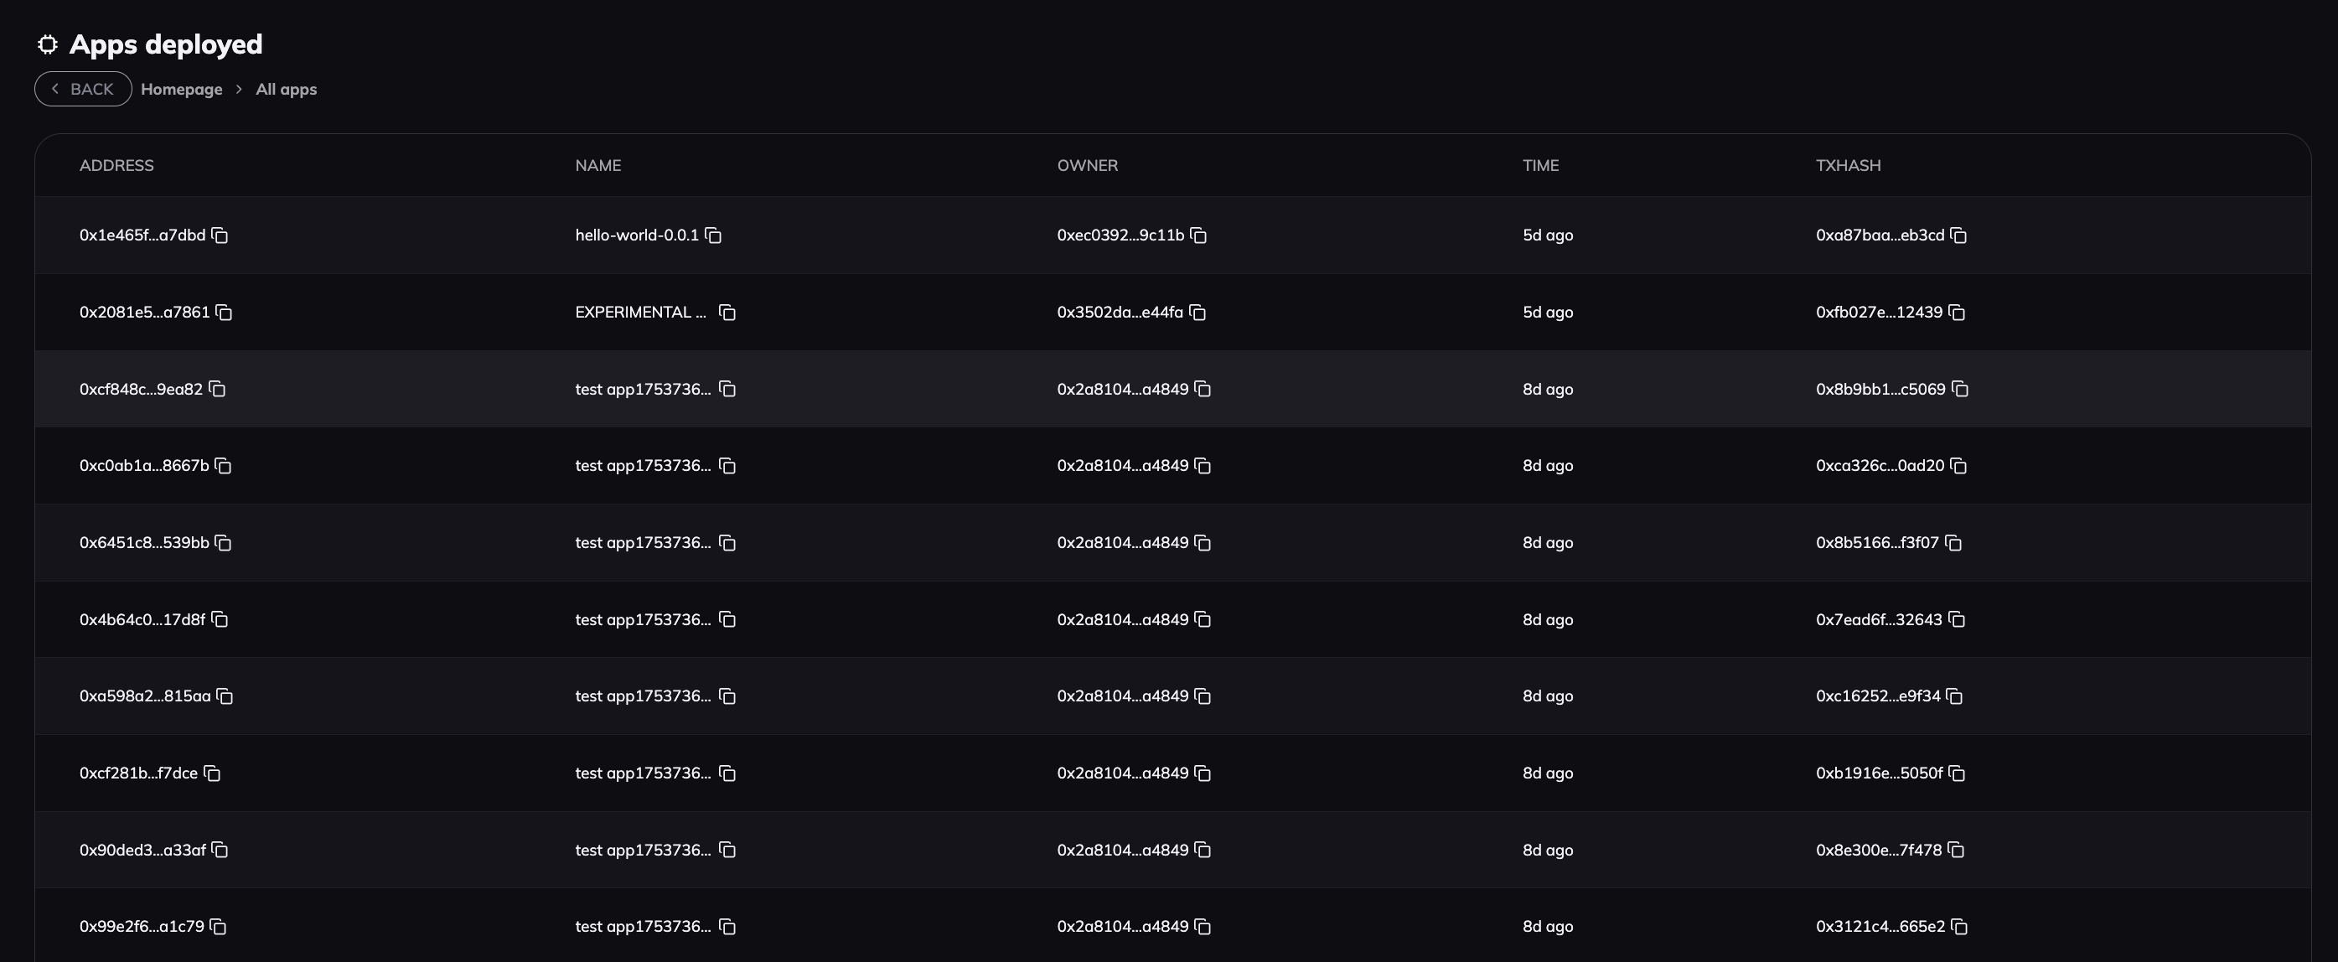Copy transaction hash 0xa87baa...eb3cd
This screenshot has width=2338, height=962.
(x=1958, y=236)
